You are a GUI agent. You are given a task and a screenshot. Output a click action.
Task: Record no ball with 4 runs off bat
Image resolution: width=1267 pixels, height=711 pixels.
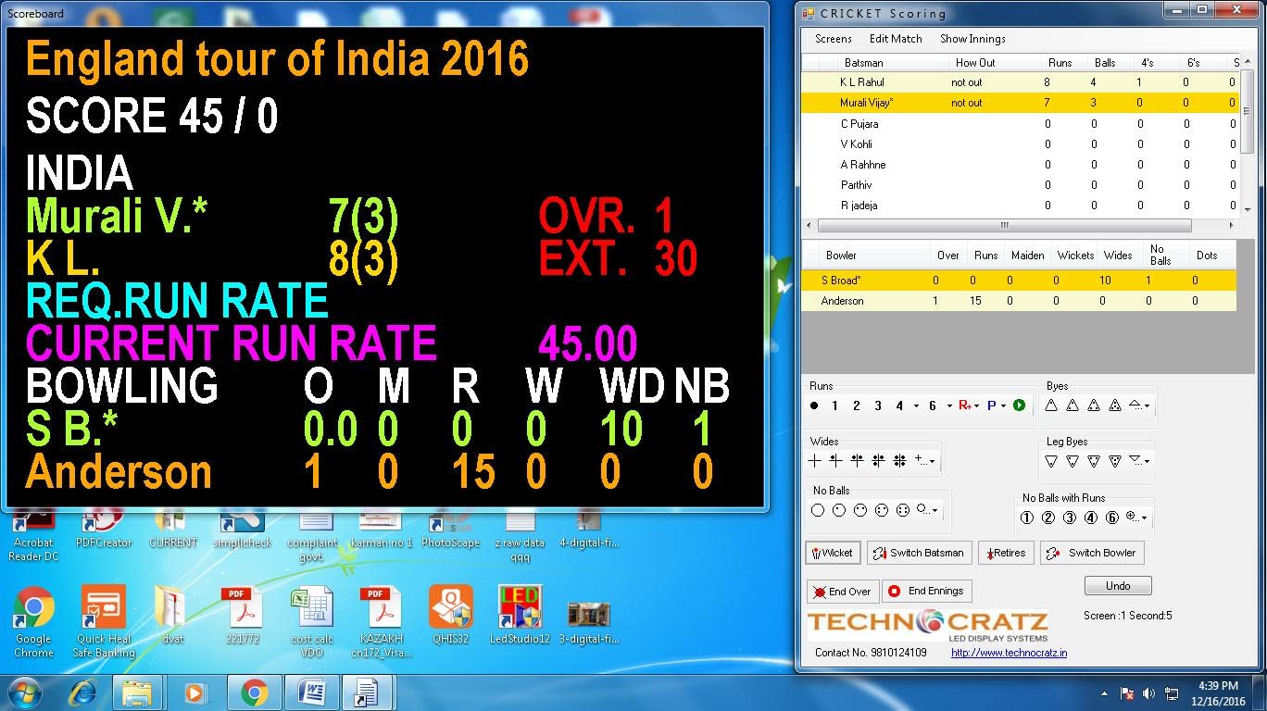click(1090, 518)
